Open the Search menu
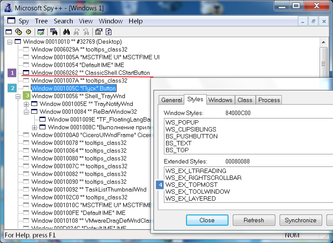Viewport: 333px width, 243px height. (x=63, y=21)
